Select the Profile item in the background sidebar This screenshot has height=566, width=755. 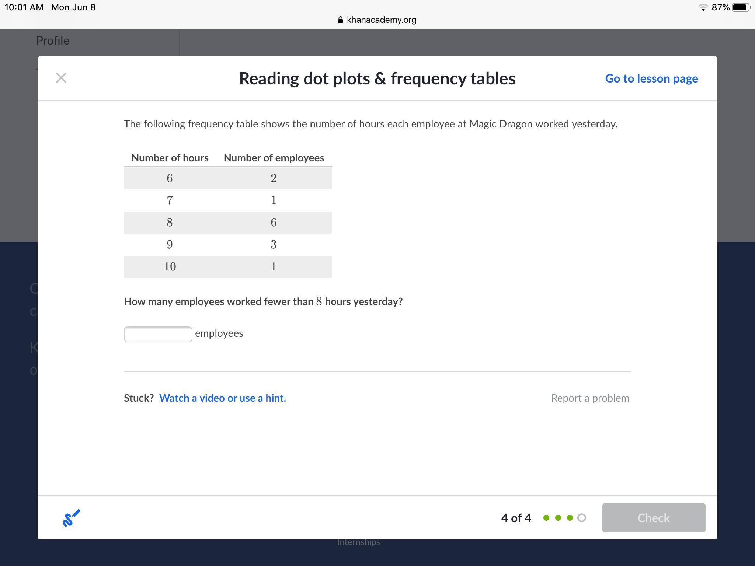(x=53, y=41)
